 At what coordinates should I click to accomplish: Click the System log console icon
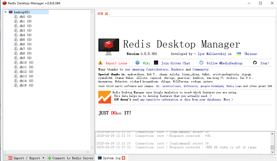(100, 158)
